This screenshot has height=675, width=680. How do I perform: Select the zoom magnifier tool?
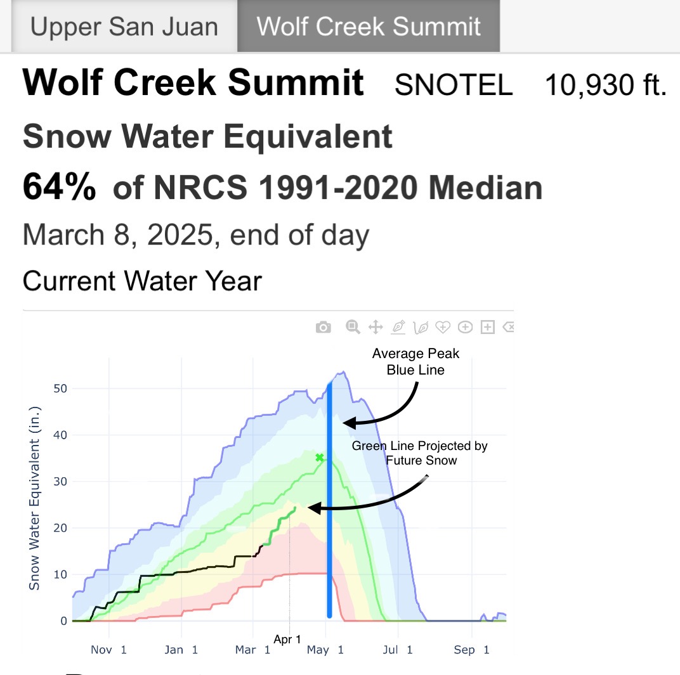point(353,327)
